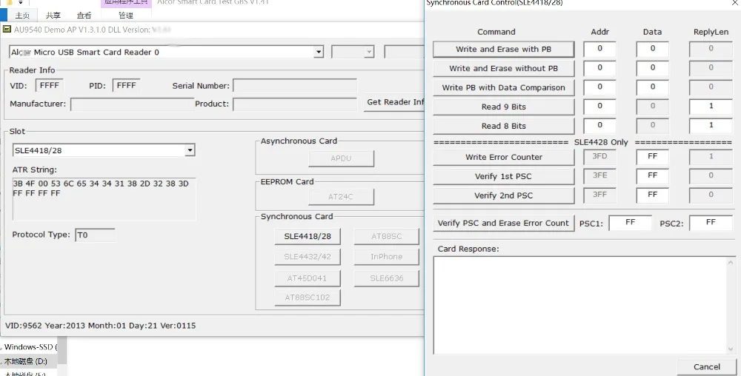Image resolution: width=741 pixels, height=376 pixels.
Task: Run Write and Erase with PB command
Action: (503, 49)
